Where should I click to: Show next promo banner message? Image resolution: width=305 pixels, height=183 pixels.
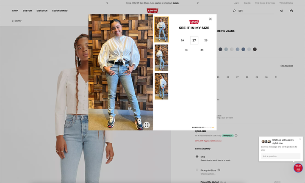point(198,3)
